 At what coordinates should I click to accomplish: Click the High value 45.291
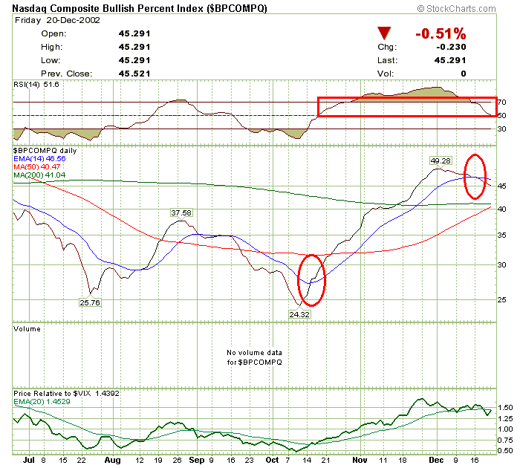pos(134,47)
